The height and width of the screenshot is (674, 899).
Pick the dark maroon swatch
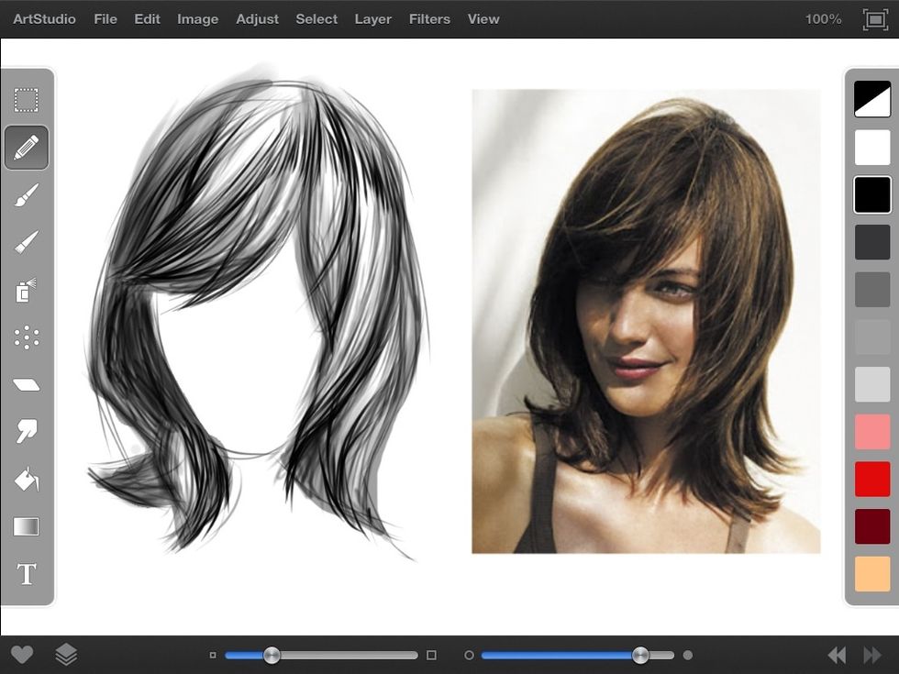[872, 526]
